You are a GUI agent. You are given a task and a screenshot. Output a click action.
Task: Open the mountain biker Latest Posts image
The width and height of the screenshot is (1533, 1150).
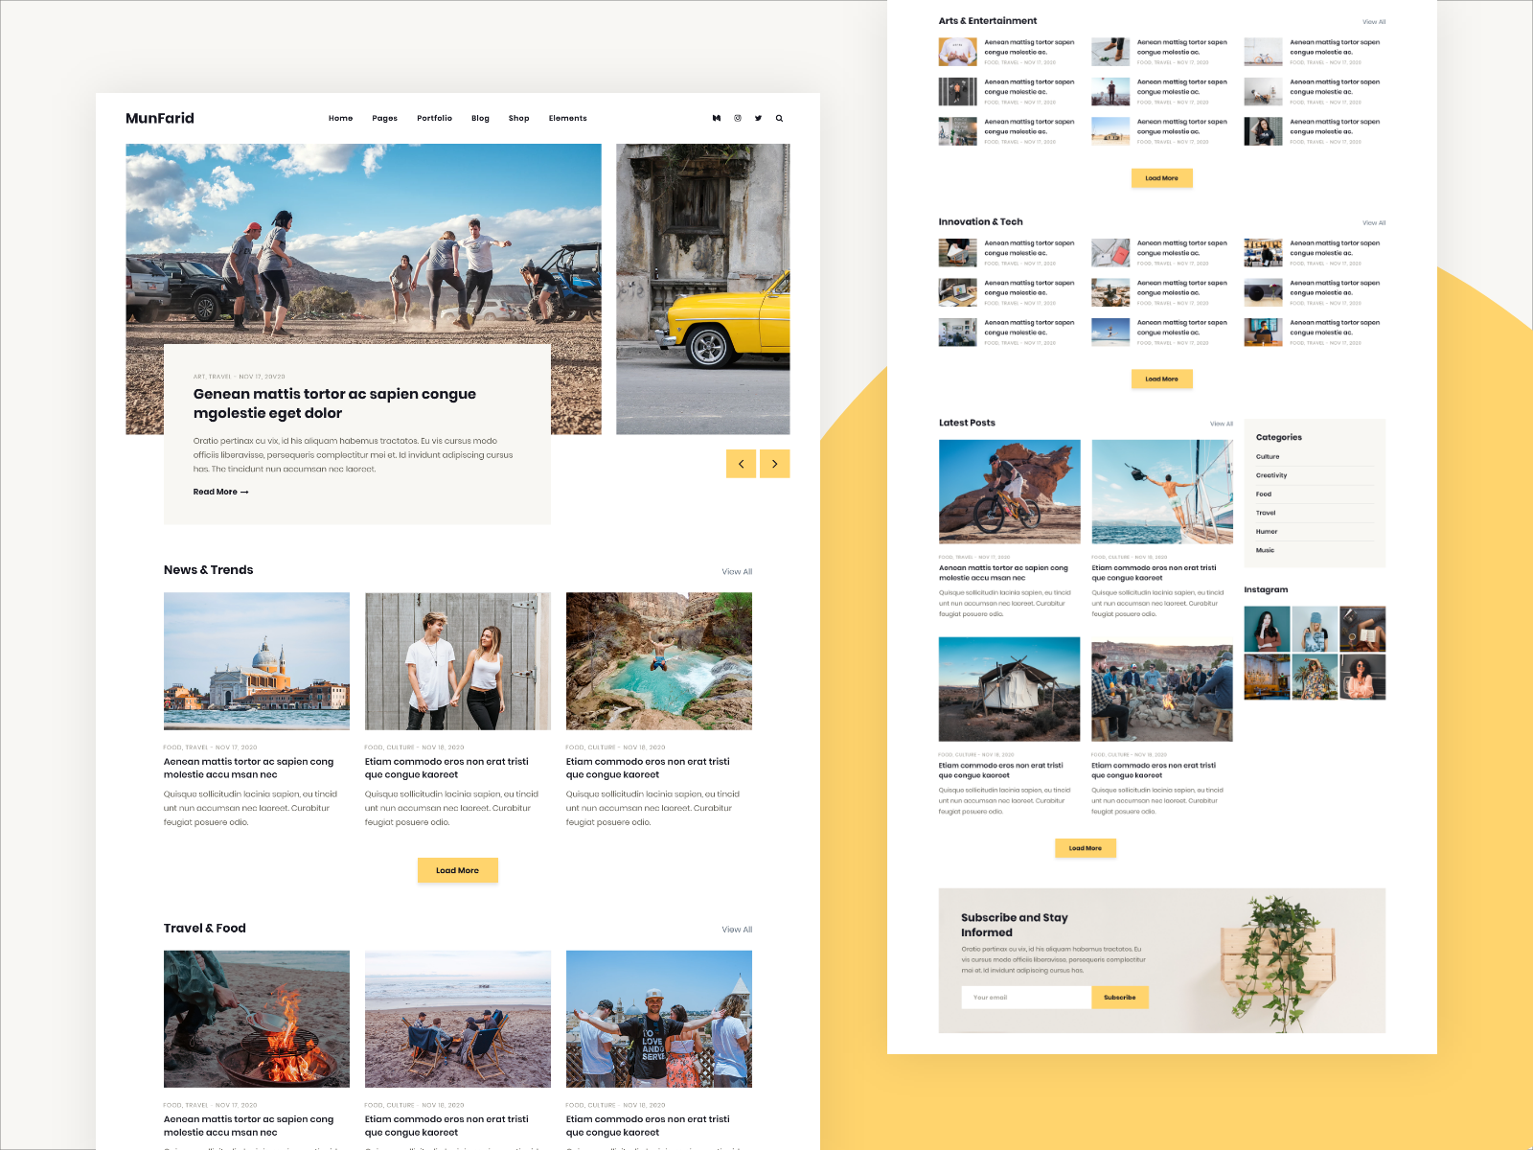pyautogui.click(x=1010, y=492)
